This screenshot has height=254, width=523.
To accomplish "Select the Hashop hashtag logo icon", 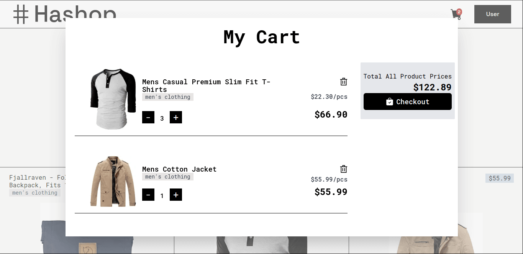I will [21, 14].
